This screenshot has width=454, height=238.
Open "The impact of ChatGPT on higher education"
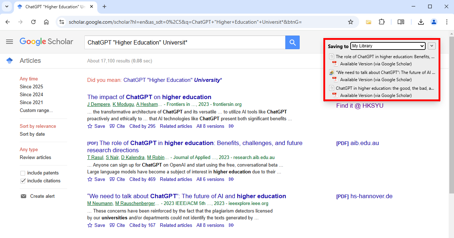coord(149,97)
